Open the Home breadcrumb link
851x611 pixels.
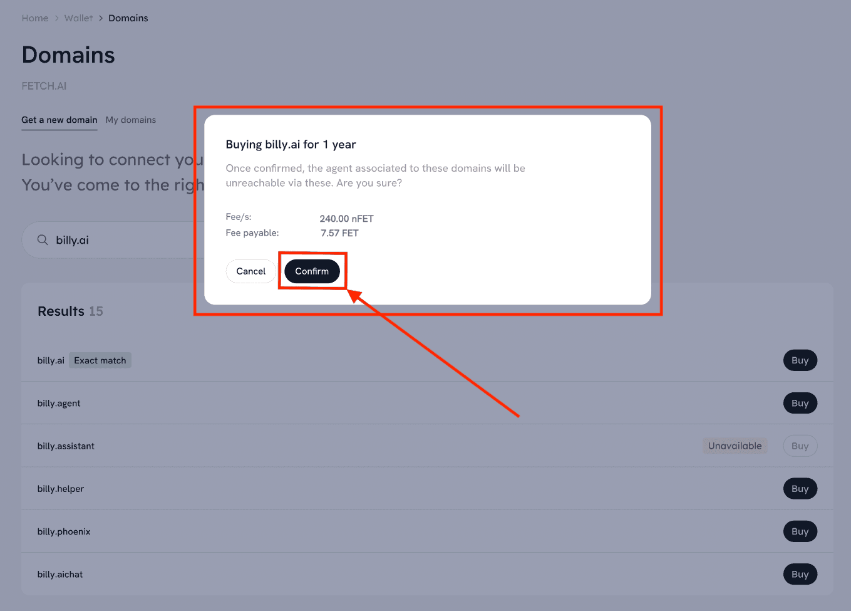coord(35,18)
